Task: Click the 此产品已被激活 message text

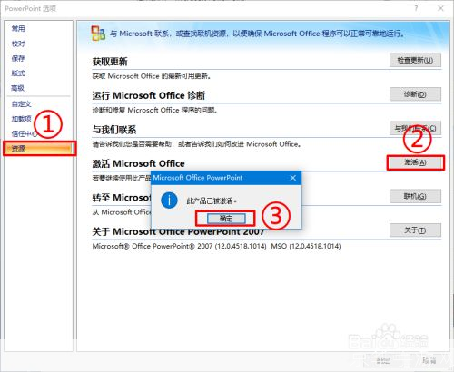Action: [x=211, y=201]
